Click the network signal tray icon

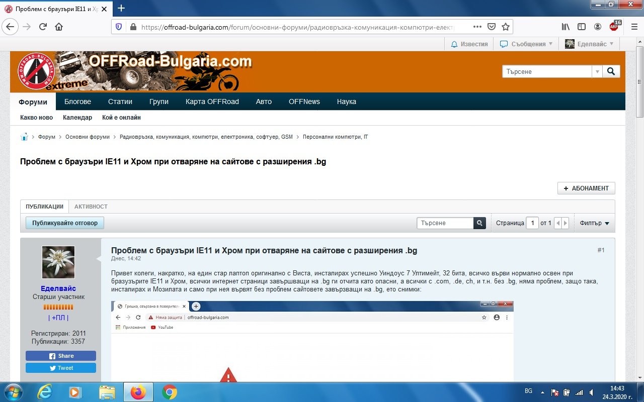pos(579,392)
